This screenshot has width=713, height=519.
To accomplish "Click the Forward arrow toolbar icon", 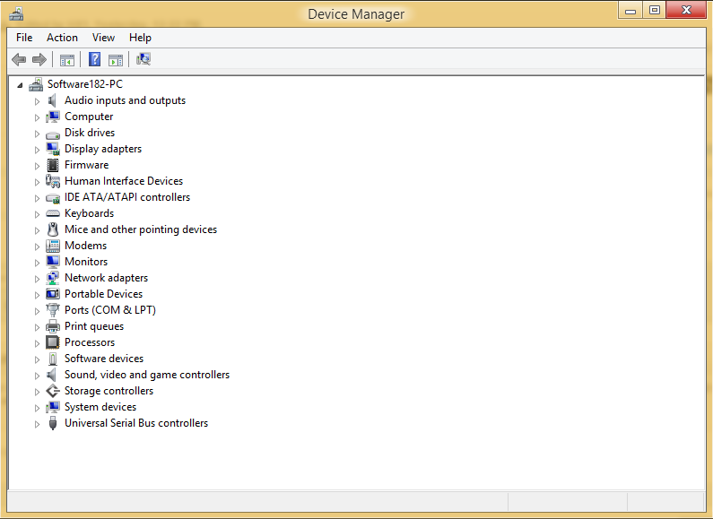I will pos(39,59).
